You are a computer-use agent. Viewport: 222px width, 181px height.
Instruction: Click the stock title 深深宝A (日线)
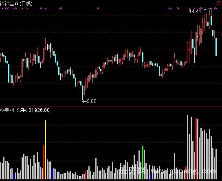point(16,4)
